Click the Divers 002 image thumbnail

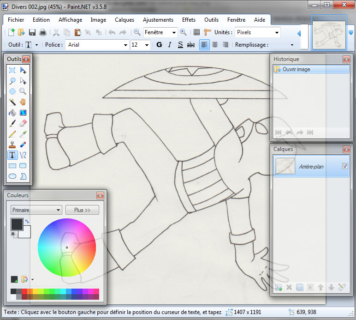click(x=328, y=32)
